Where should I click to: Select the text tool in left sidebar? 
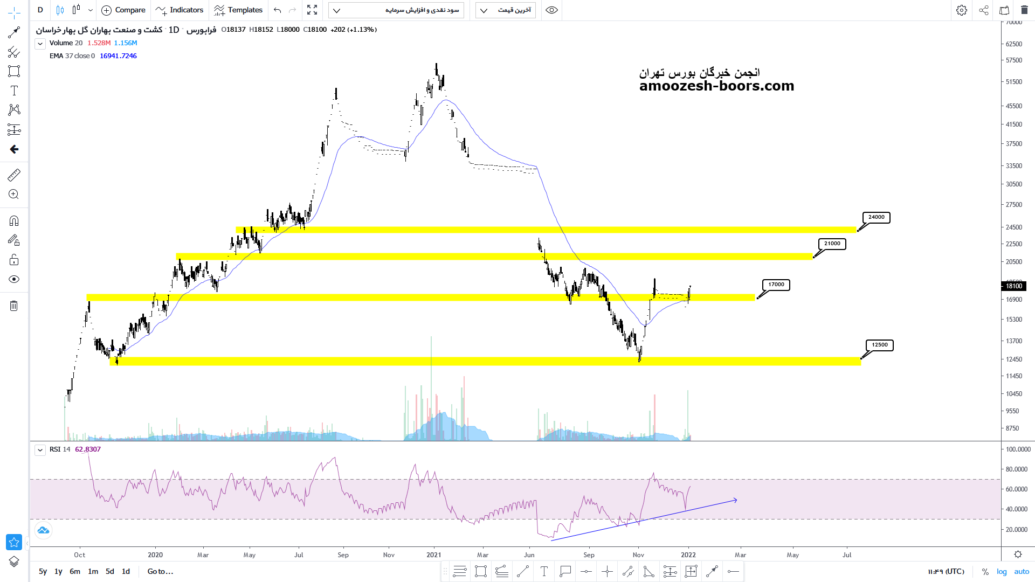pyautogui.click(x=14, y=91)
